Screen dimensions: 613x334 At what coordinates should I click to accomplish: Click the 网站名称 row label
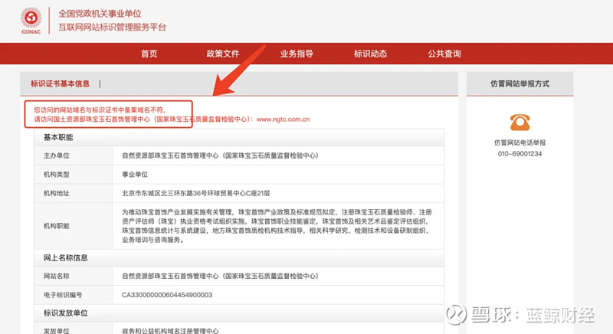tap(56, 276)
